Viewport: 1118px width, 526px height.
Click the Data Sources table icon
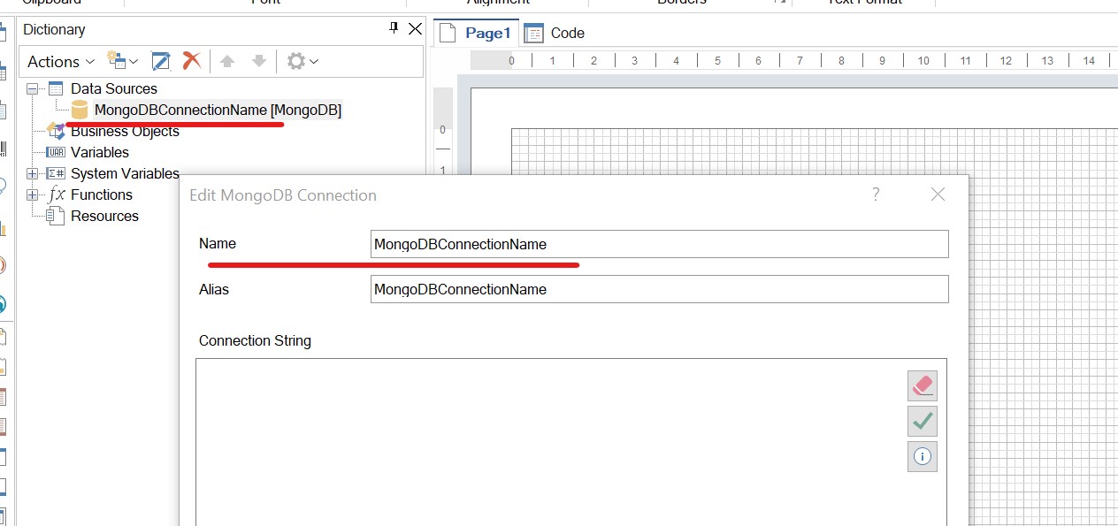point(56,88)
